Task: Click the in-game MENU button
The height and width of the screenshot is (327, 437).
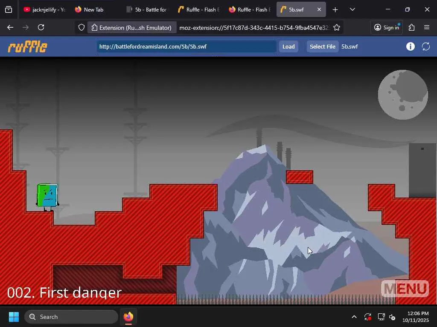Action: pos(405,289)
